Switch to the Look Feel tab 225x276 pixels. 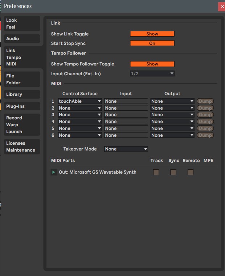pos(22,24)
